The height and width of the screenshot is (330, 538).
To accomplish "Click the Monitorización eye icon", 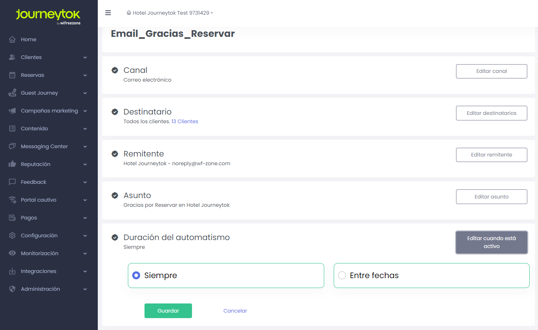I will point(12,254).
